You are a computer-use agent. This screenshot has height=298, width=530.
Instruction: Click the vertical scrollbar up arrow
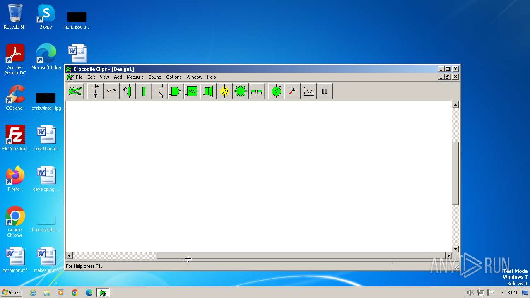455,105
